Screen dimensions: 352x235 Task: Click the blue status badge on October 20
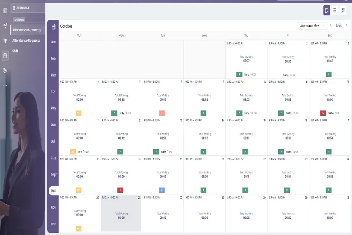162,190
